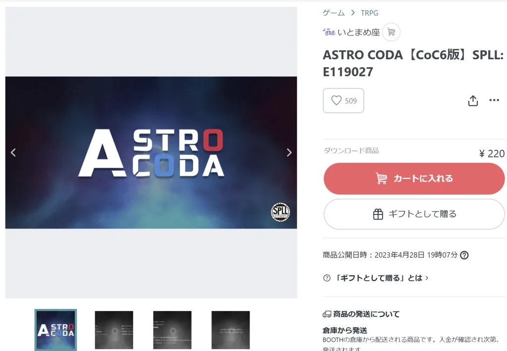Image resolution: width=507 pixels, height=351 pixels.
Task: Click the help icon beside publication date
Action: tap(464, 255)
